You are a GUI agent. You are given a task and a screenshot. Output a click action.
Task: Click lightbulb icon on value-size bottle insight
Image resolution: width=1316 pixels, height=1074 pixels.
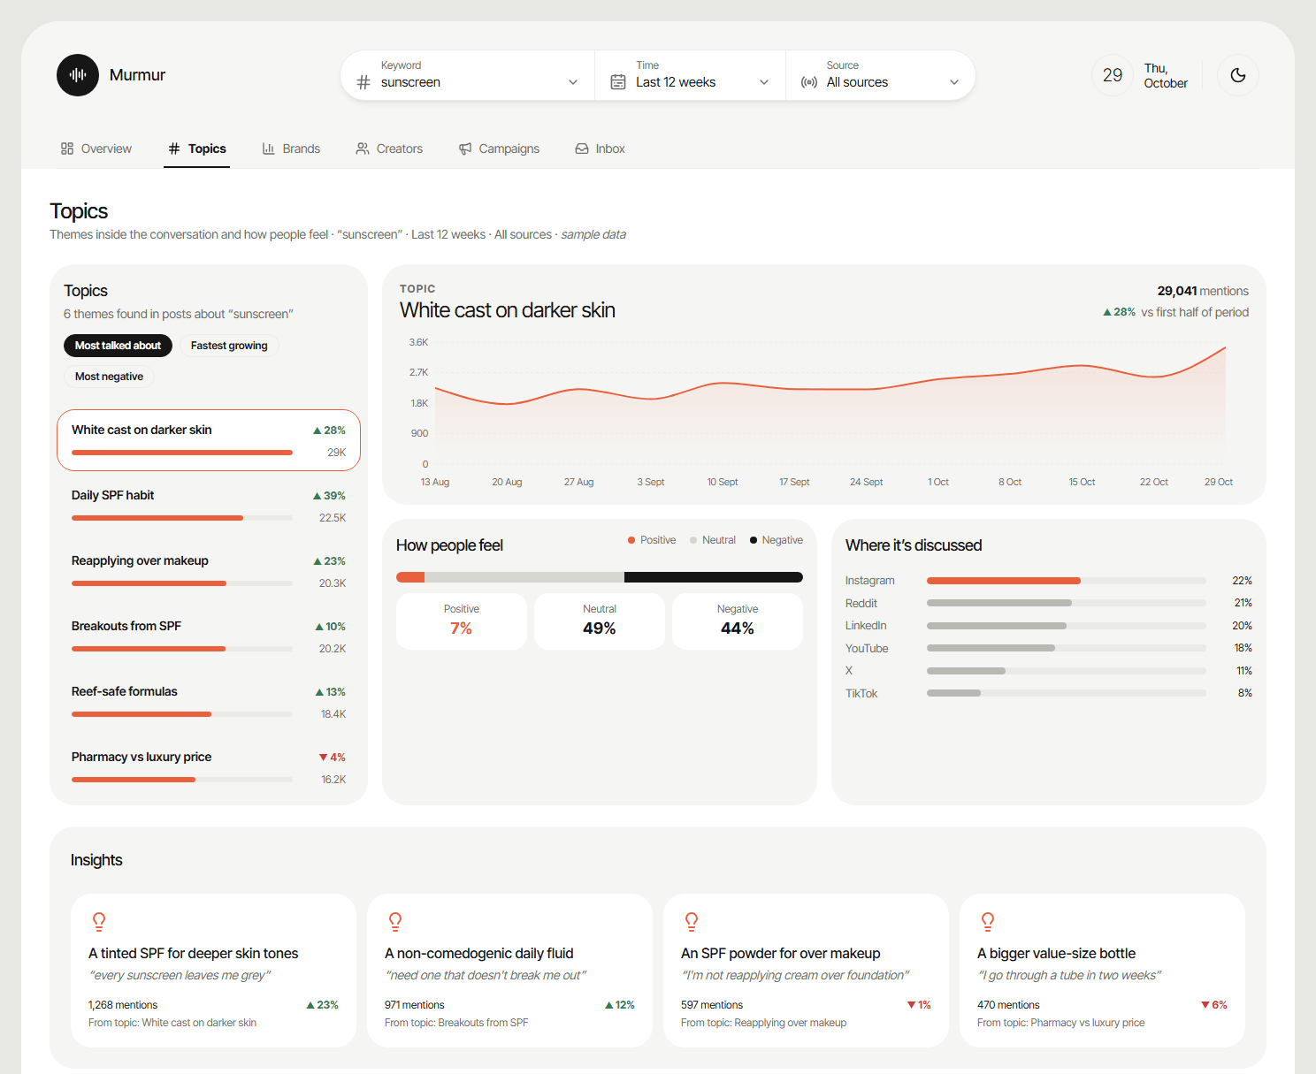[x=988, y=922]
